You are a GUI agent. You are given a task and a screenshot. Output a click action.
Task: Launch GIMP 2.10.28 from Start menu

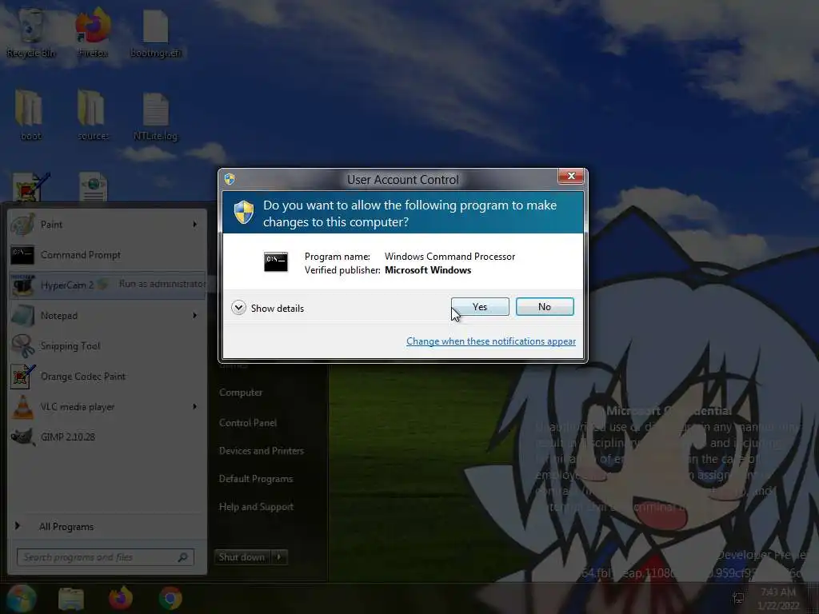pos(108,437)
